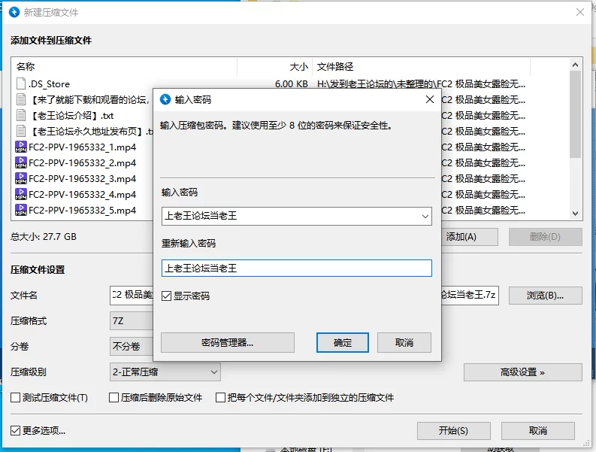Click the file list scroll down arrow
The width and height of the screenshot is (596, 452).
tap(576, 214)
